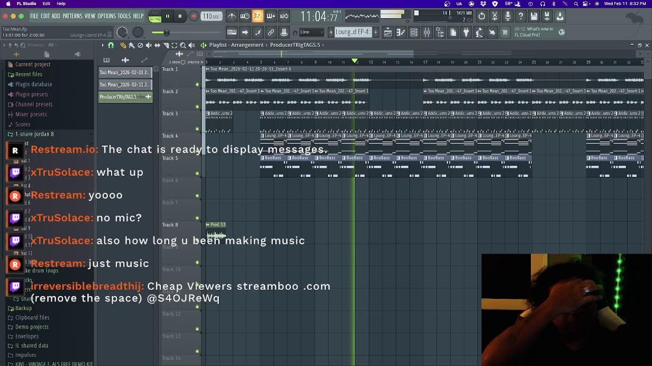Choose the Select tool in Playlist
Image resolution: width=652 pixels, height=366 pixels.
[174, 45]
